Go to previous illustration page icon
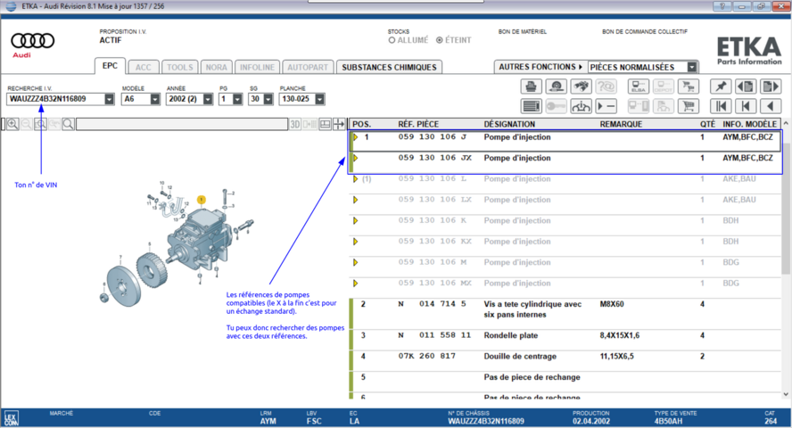Screen dimensions: 792x428 coord(746,86)
